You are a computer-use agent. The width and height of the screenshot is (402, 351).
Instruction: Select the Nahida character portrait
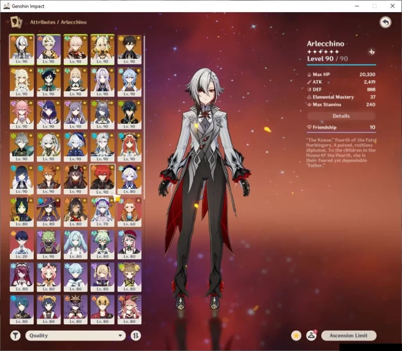(49, 147)
